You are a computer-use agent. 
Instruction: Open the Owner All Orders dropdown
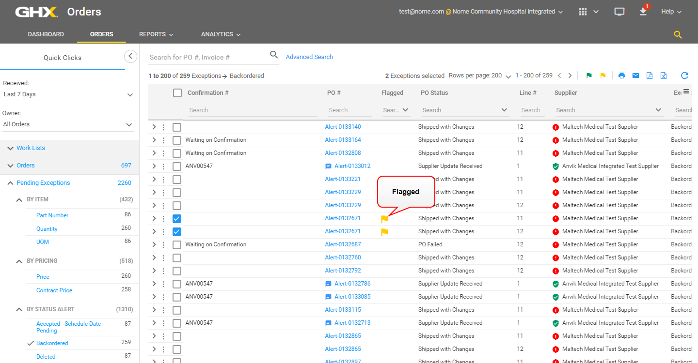coord(68,124)
